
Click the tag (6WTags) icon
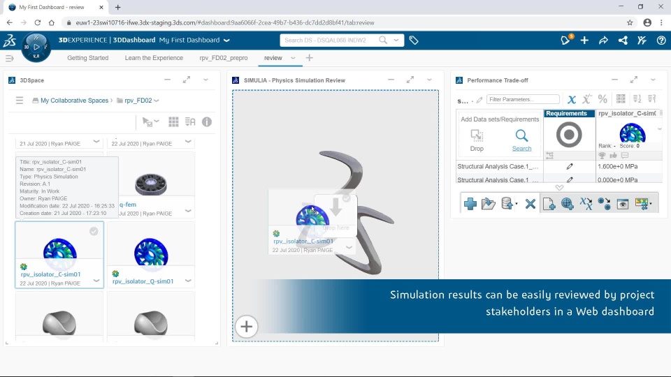click(414, 40)
